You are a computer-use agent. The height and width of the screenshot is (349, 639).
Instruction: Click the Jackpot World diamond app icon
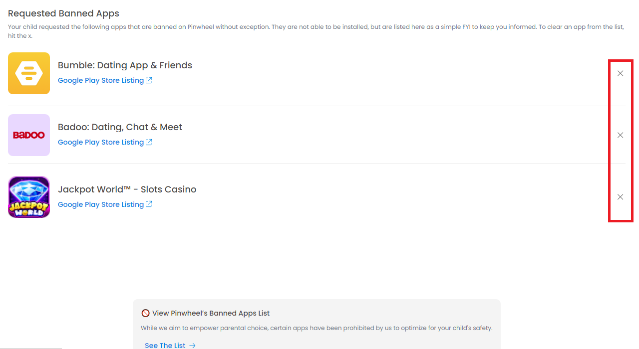[29, 197]
